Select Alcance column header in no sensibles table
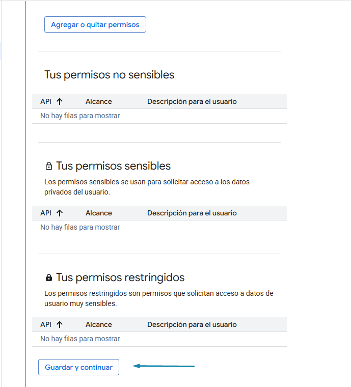The width and height of the screenshot is (351, 387). click(99, 101)
